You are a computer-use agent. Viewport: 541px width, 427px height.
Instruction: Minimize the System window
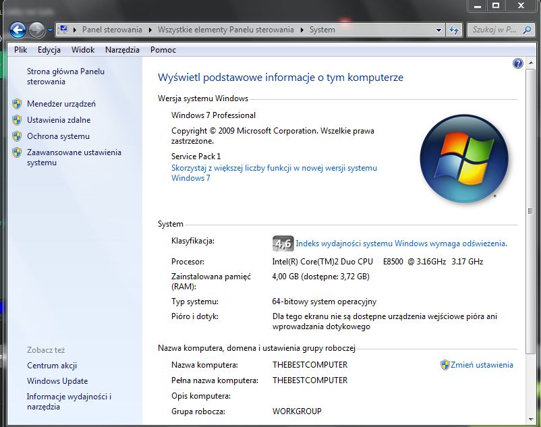pyautogui.click(x=478, y=6)
